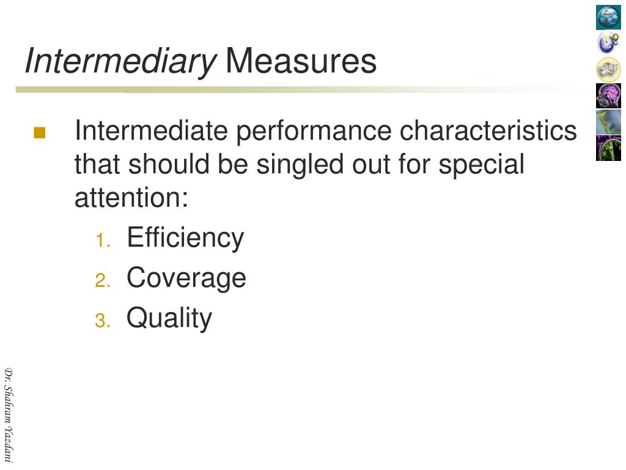Click the italic word Intermediary in title

120,61
